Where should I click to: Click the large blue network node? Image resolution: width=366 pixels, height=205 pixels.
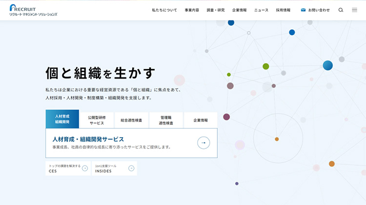click(x=327, y=65)
